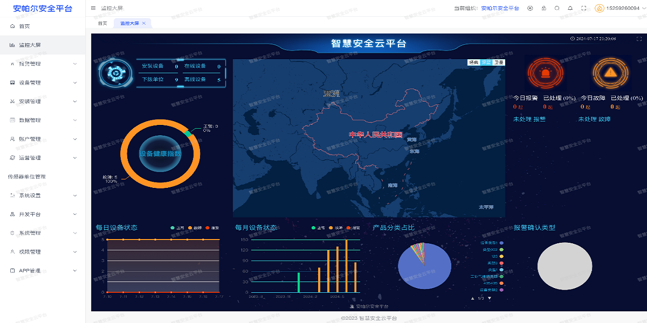
Task: Expand the 设备管理 sidebar menu
Action: [43, 82]
